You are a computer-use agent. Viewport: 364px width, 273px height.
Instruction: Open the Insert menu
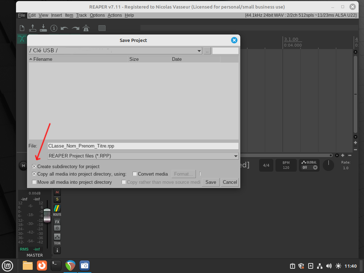57,15
